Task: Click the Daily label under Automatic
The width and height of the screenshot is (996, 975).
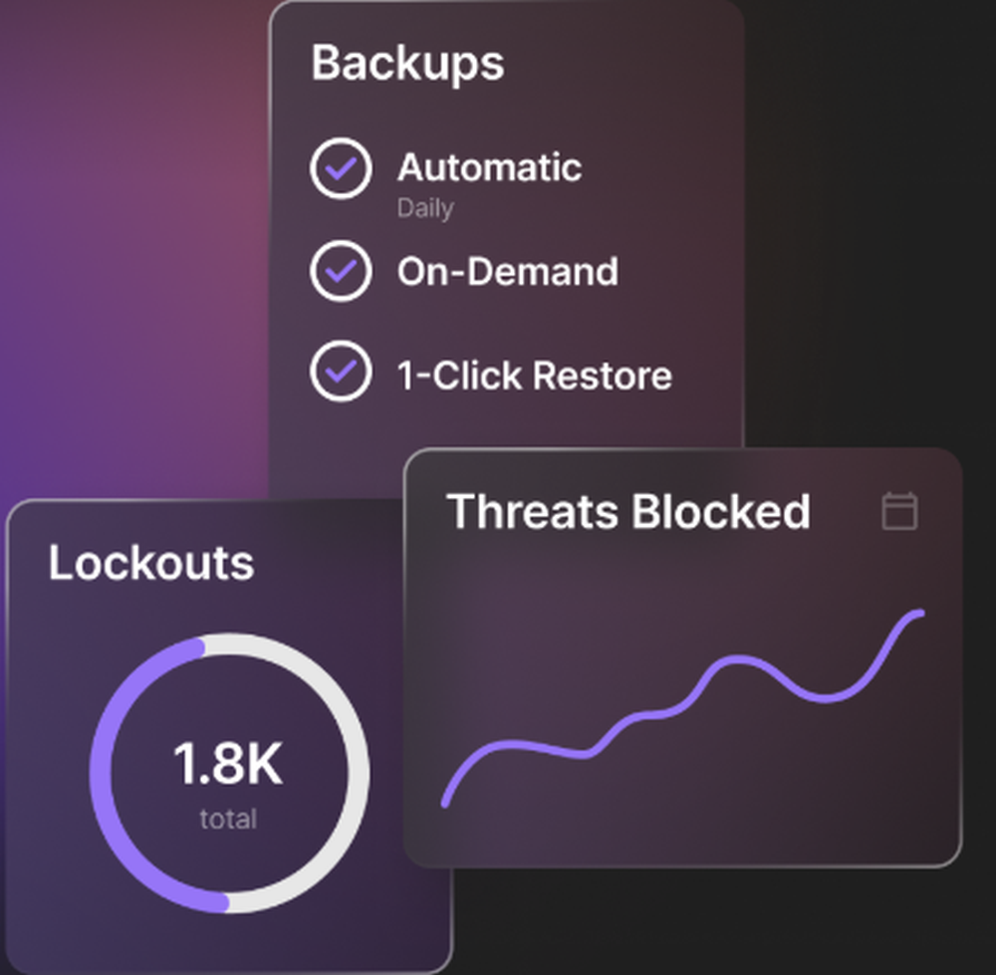Action: click(426, 208)
